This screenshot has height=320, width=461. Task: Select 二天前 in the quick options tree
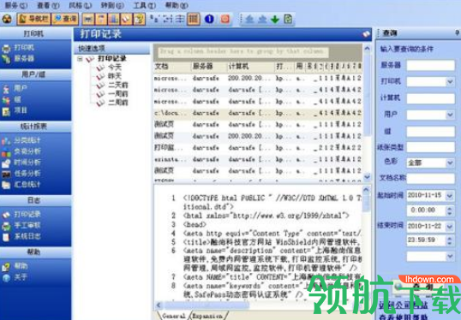pos(117,86)
